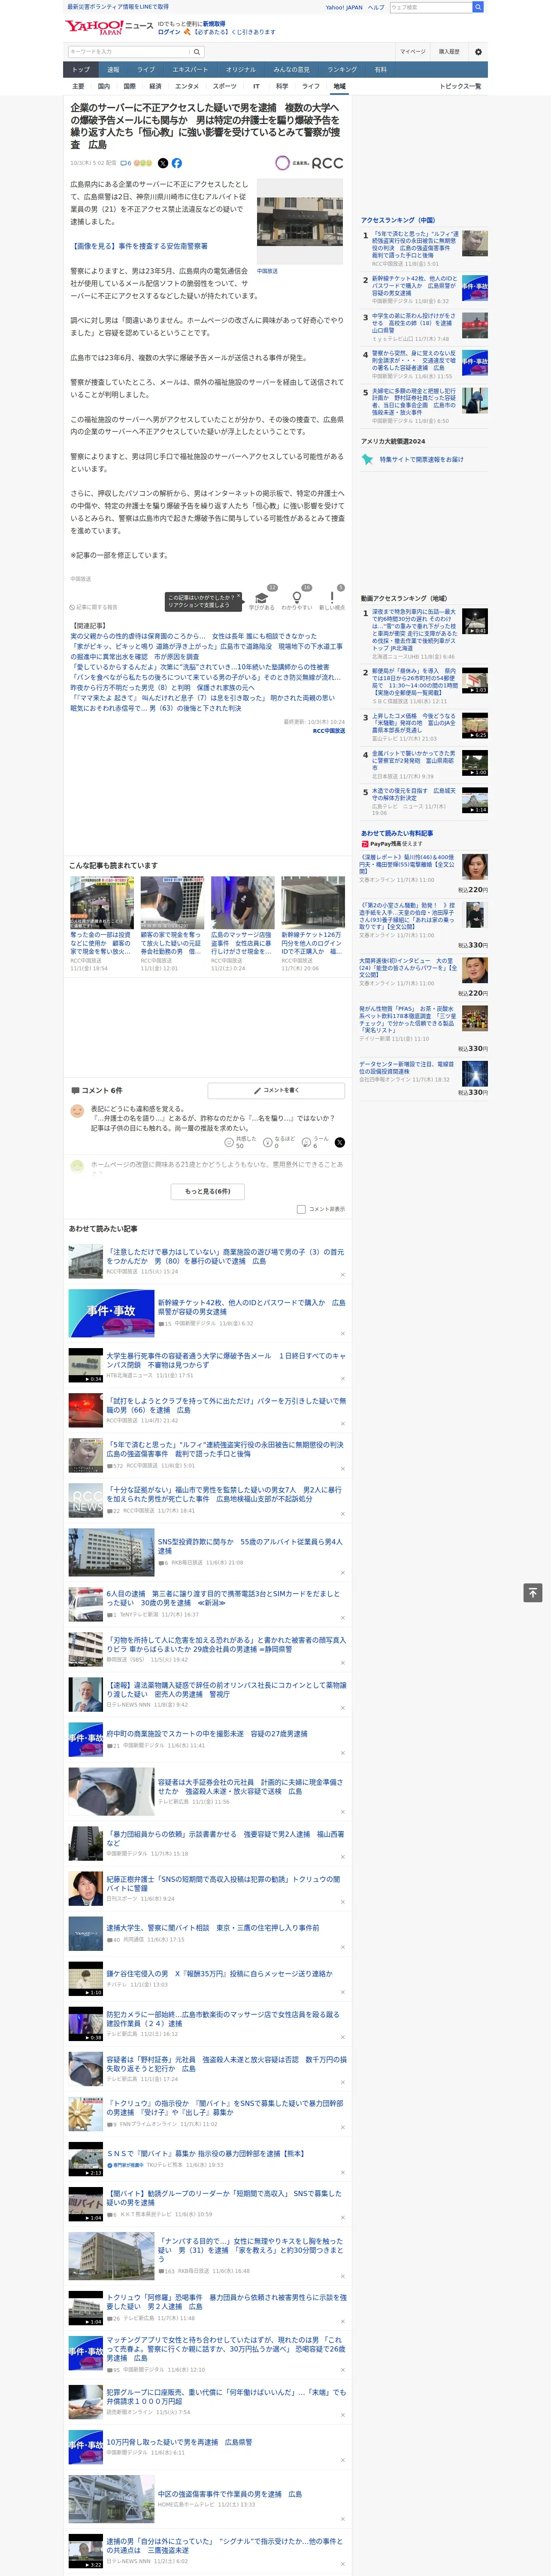
Task: Click the ログイン link
Action: click(x=169, y=32)
